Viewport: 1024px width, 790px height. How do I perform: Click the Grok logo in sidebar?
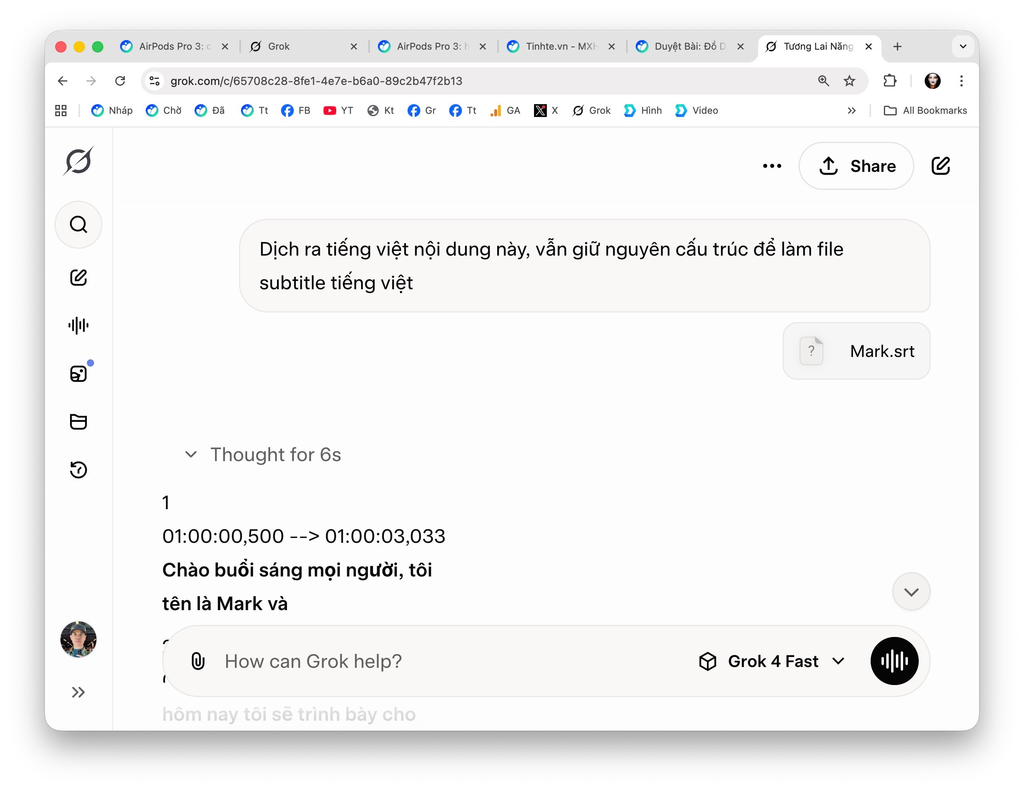click(x=78, y=161)
